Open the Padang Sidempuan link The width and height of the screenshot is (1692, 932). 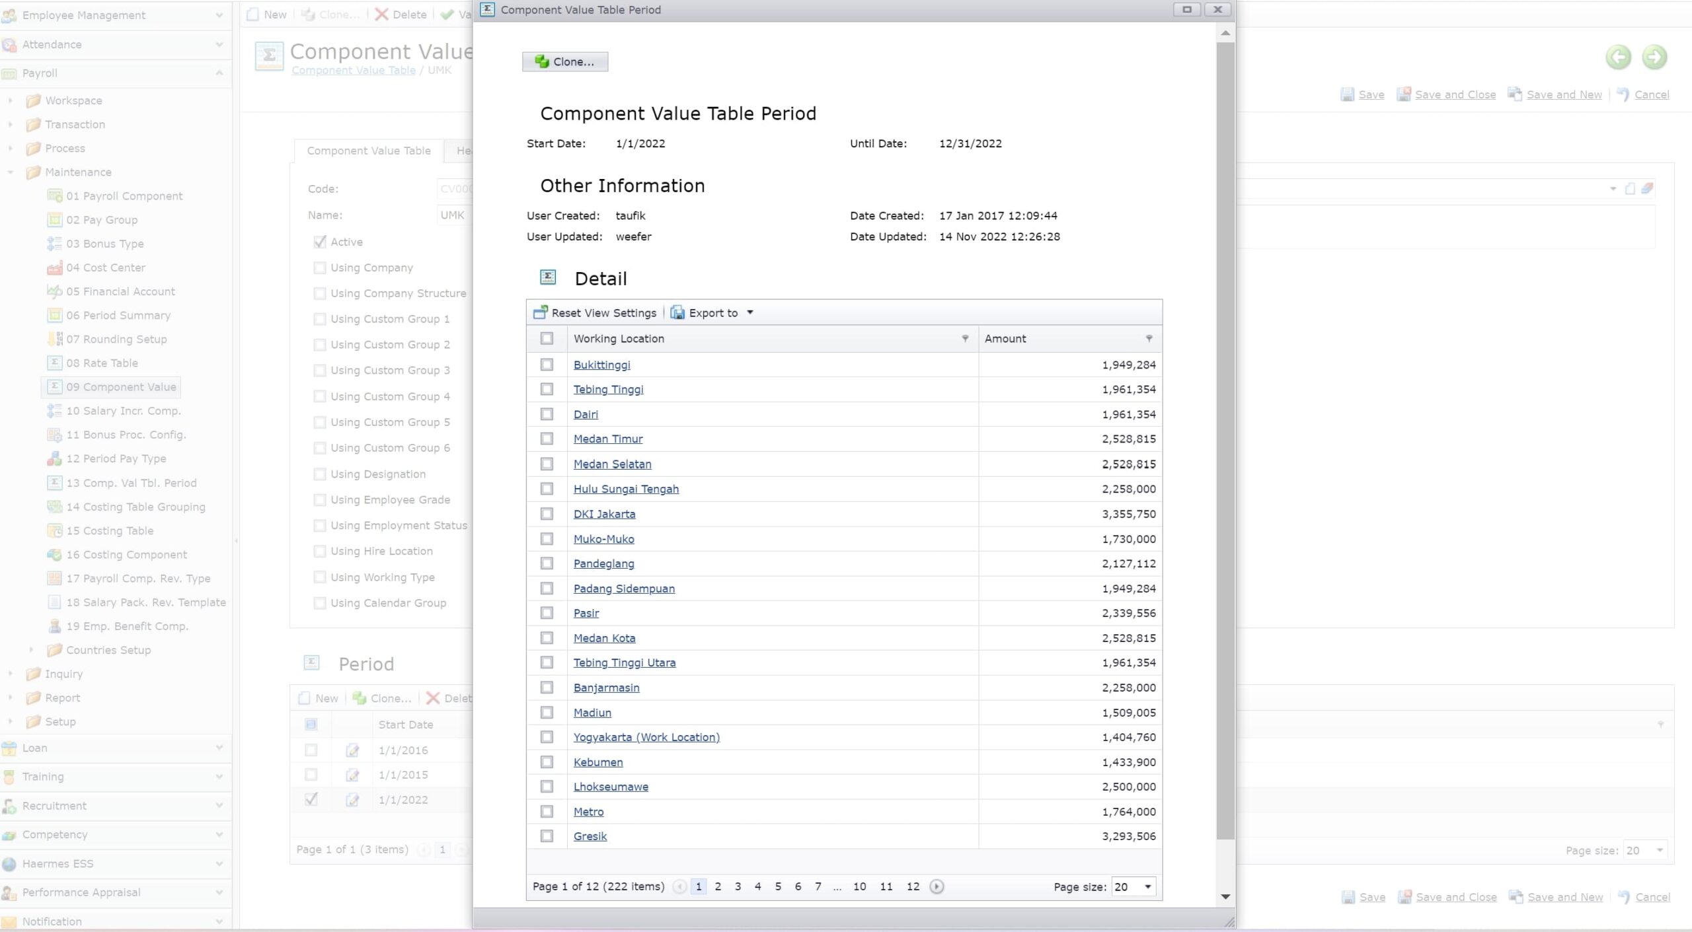tap(624, 589)
